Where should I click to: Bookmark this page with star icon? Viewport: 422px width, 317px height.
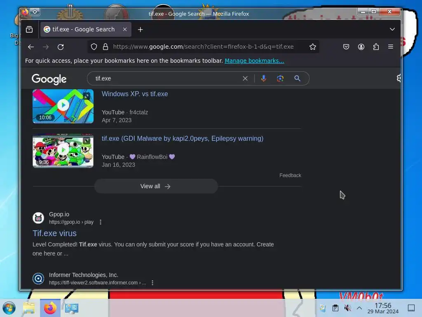pos(312,47)
